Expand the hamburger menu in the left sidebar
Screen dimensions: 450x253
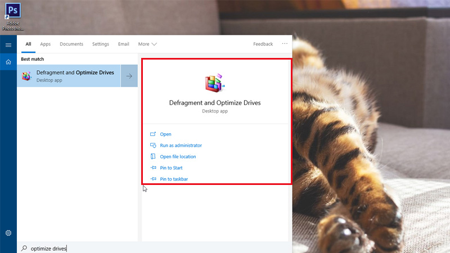(x=8, y=44)
